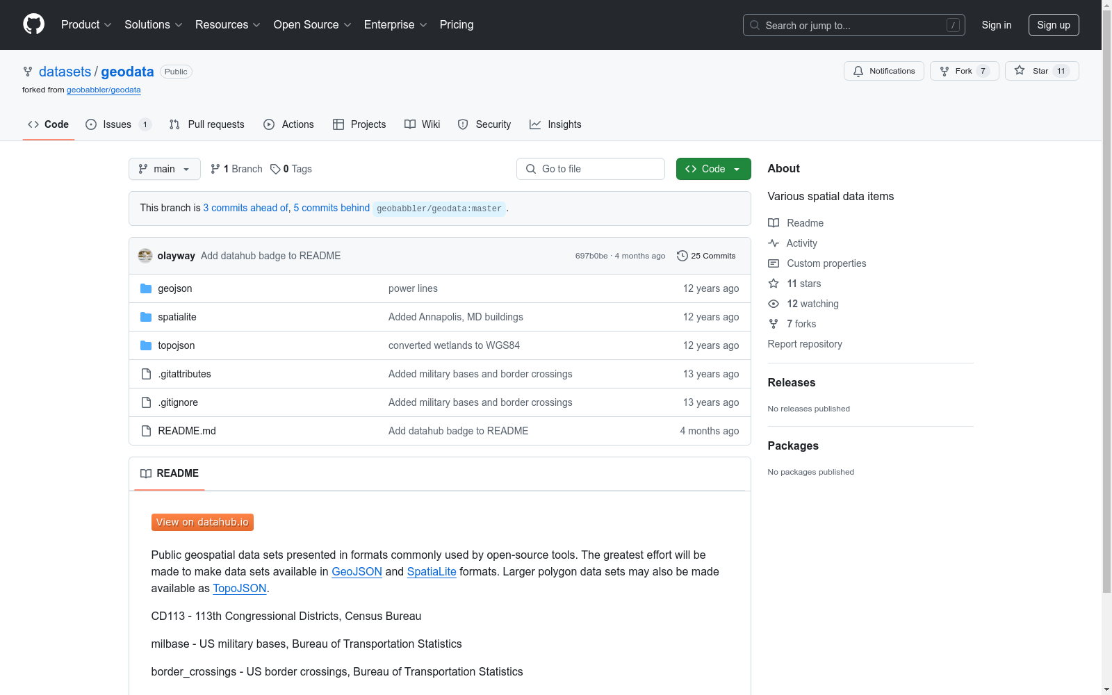Switch to the Security tab
Screen dimensions: 1112x695
(484, 124)
